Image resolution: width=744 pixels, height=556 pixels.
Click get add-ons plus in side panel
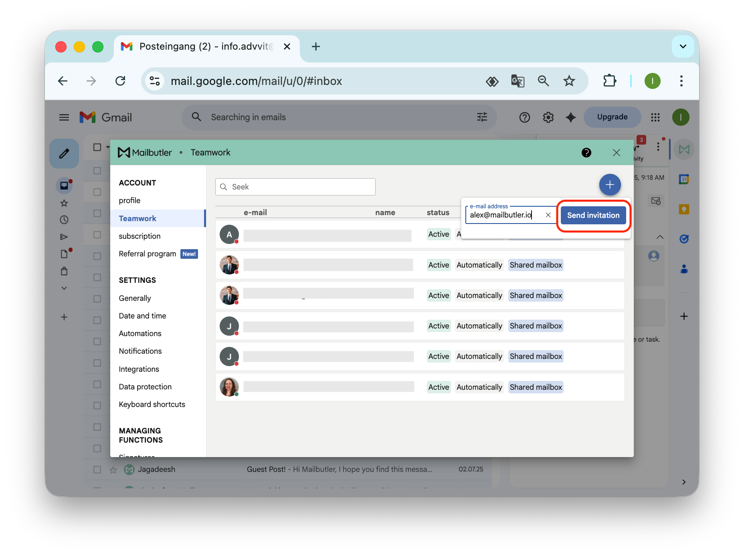[684, 316]
